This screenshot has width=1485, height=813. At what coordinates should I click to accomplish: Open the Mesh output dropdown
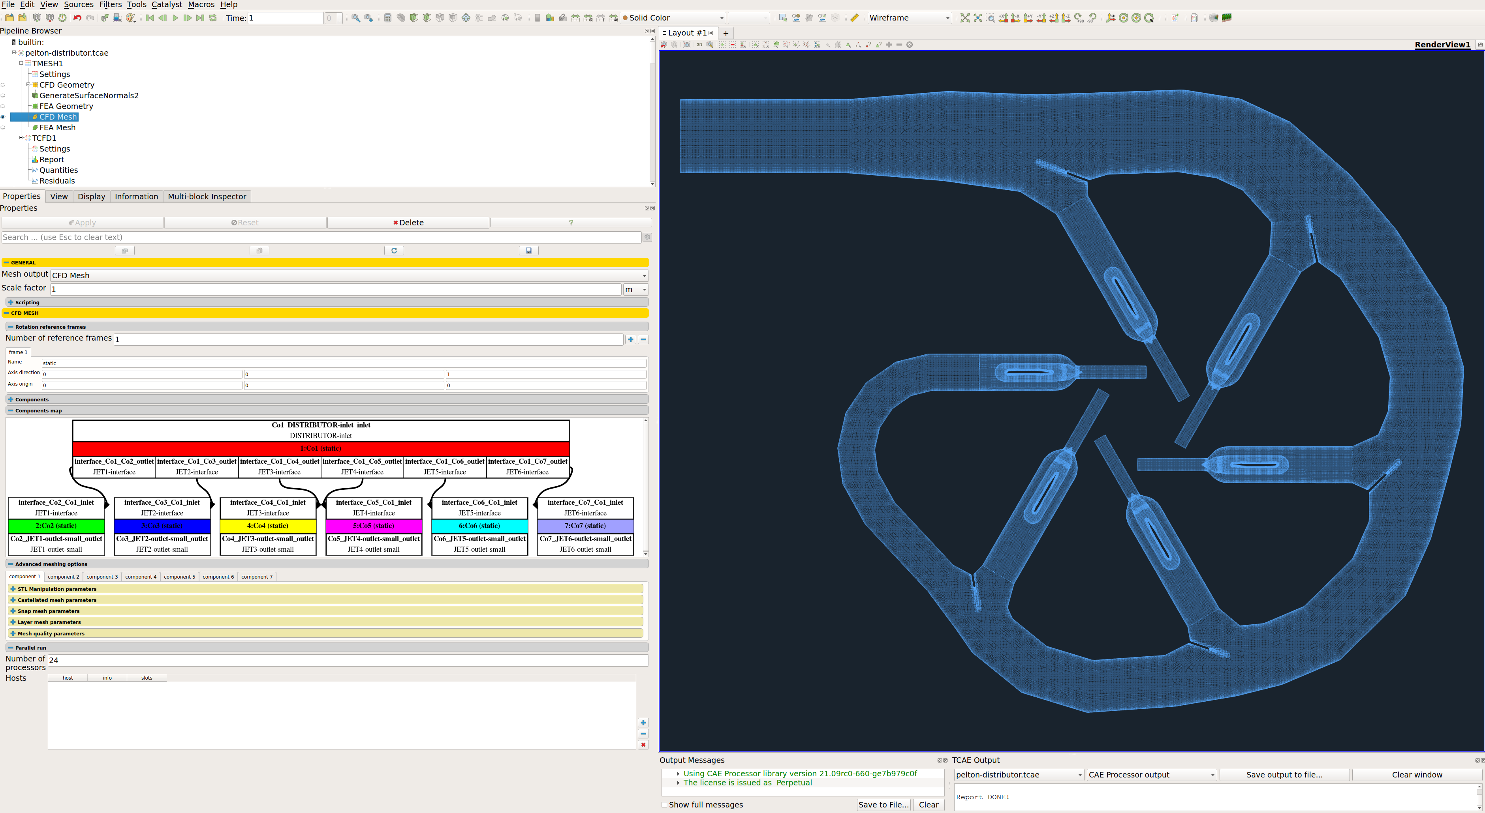tap(349, 275)
